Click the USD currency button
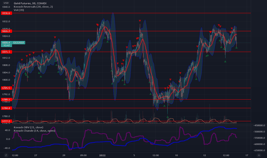 coord(6,3)
